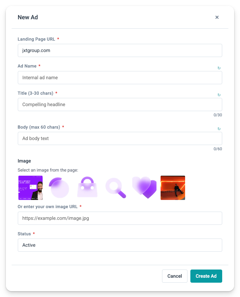
Task: Click the 0/60 body character counter
Action: pyautogui.click(x=218, y=149)
